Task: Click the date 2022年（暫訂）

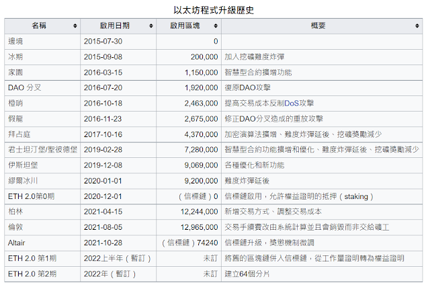Action: tap(110, 274)
